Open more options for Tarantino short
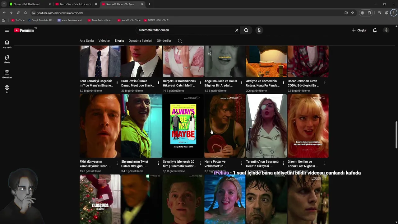398x224 pixels. pos(283,163)
